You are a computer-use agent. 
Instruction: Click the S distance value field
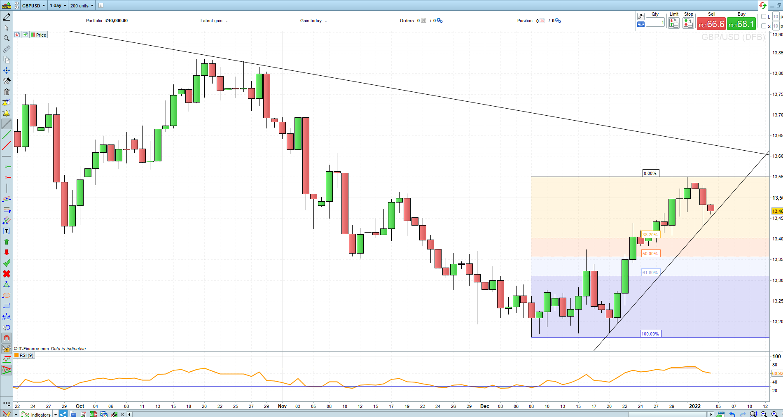pyautogui.click(x=776, y=26)
